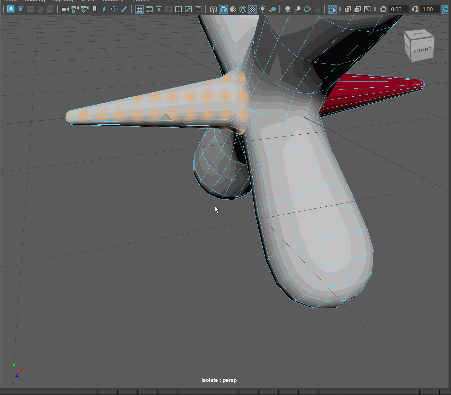Click the Image Plane icon
The image size is (451, 395).
(x=104, y=10)
